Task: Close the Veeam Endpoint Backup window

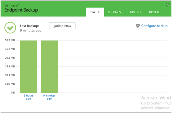Action: pos(168,5)
